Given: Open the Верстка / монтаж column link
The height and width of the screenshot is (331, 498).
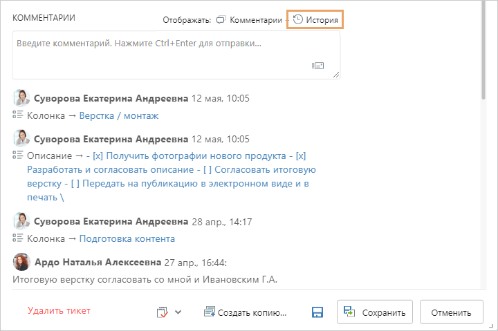Looking at the screenshot, I should coord(119,115).
